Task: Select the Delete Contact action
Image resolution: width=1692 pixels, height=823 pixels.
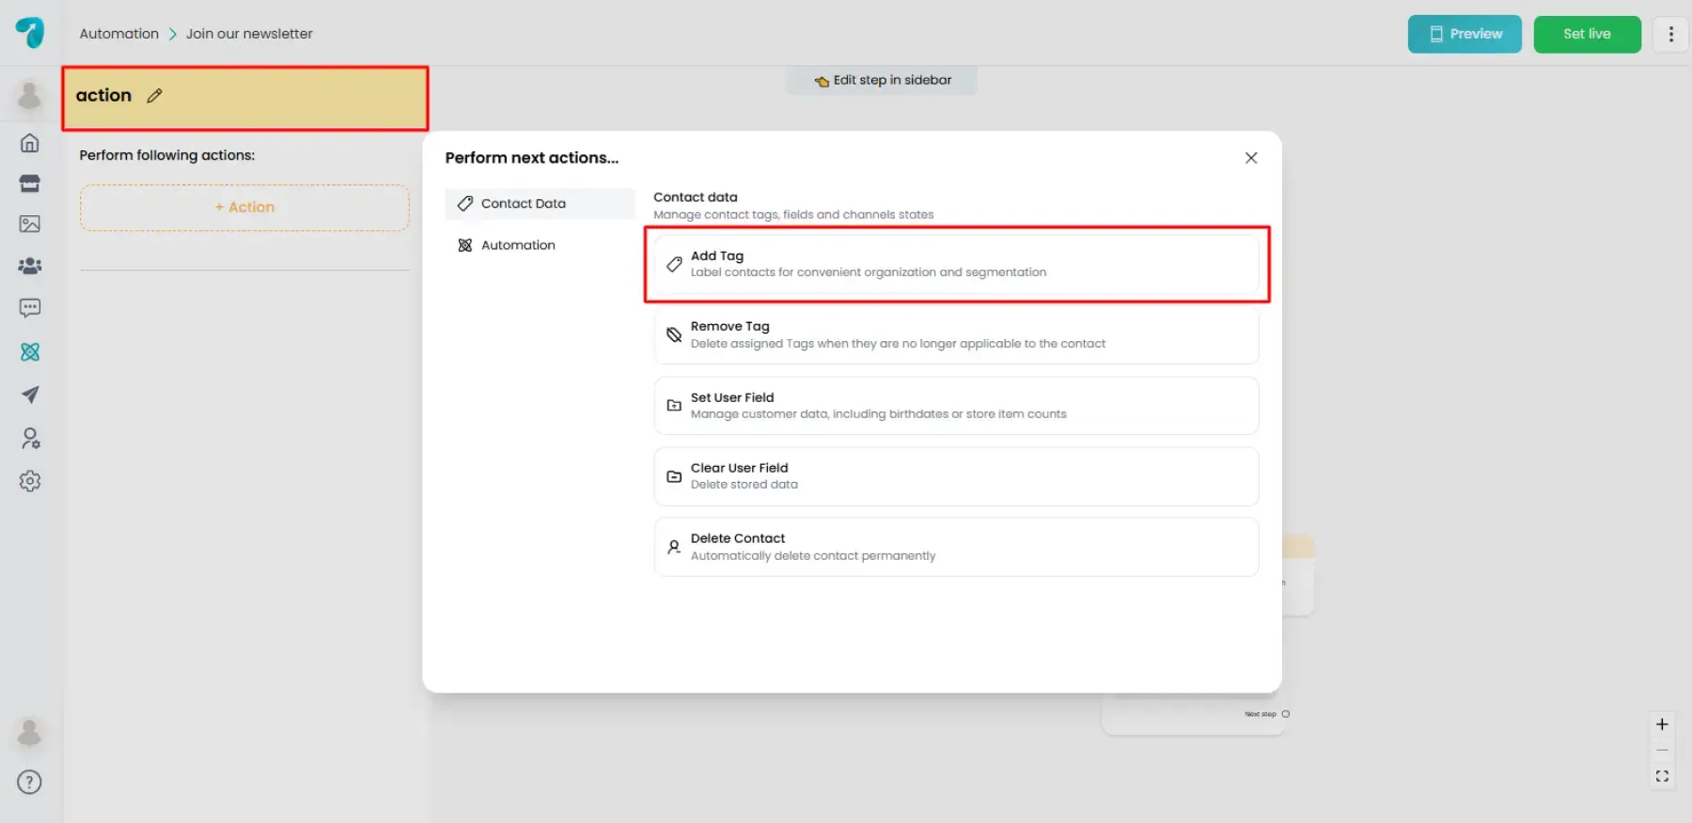Action: click(x=955, y=547)
